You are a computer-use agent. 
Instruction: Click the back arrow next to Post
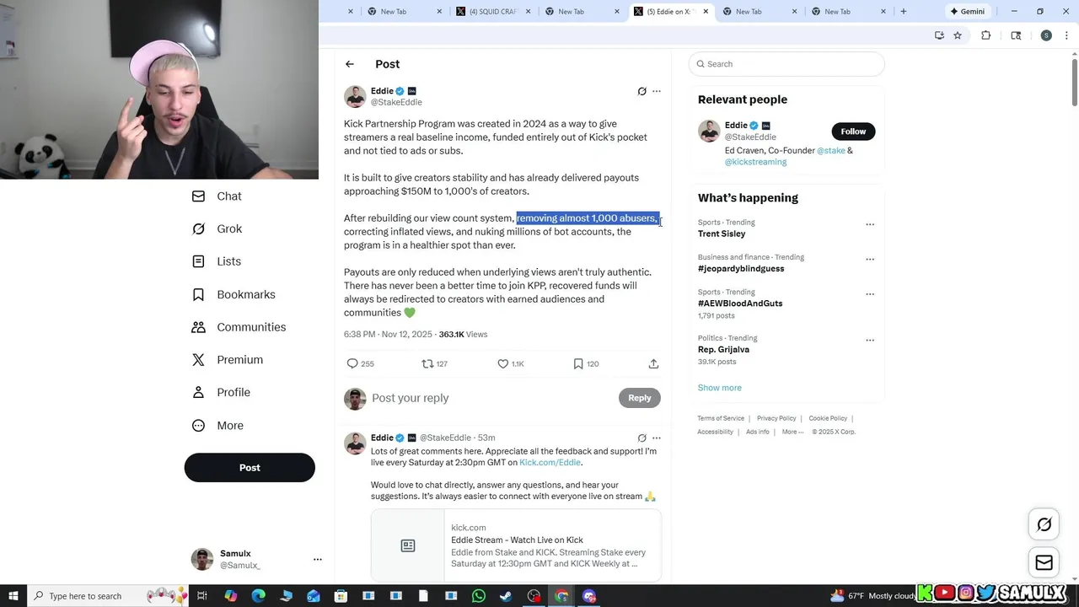pos(349,64)
